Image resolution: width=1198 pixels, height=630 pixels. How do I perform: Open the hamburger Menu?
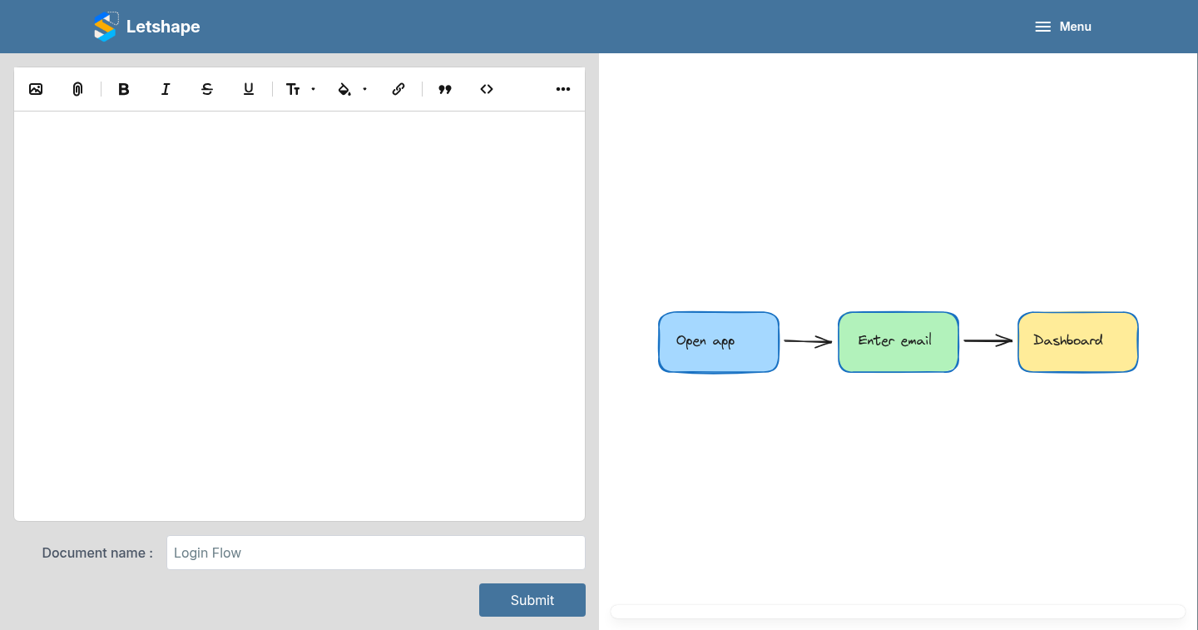tap(1062, 27)
